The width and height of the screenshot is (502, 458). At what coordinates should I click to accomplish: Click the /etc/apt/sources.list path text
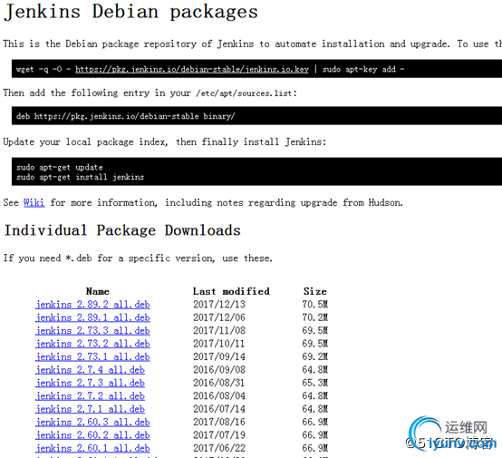pos(244,93)
